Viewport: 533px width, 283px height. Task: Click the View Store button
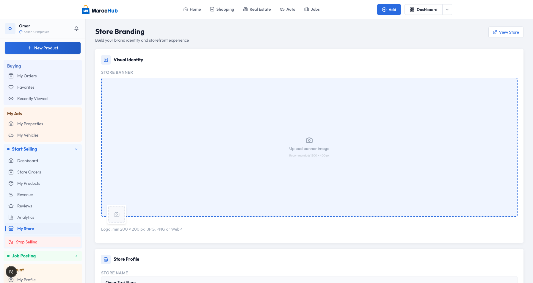[x=506, y=32]
